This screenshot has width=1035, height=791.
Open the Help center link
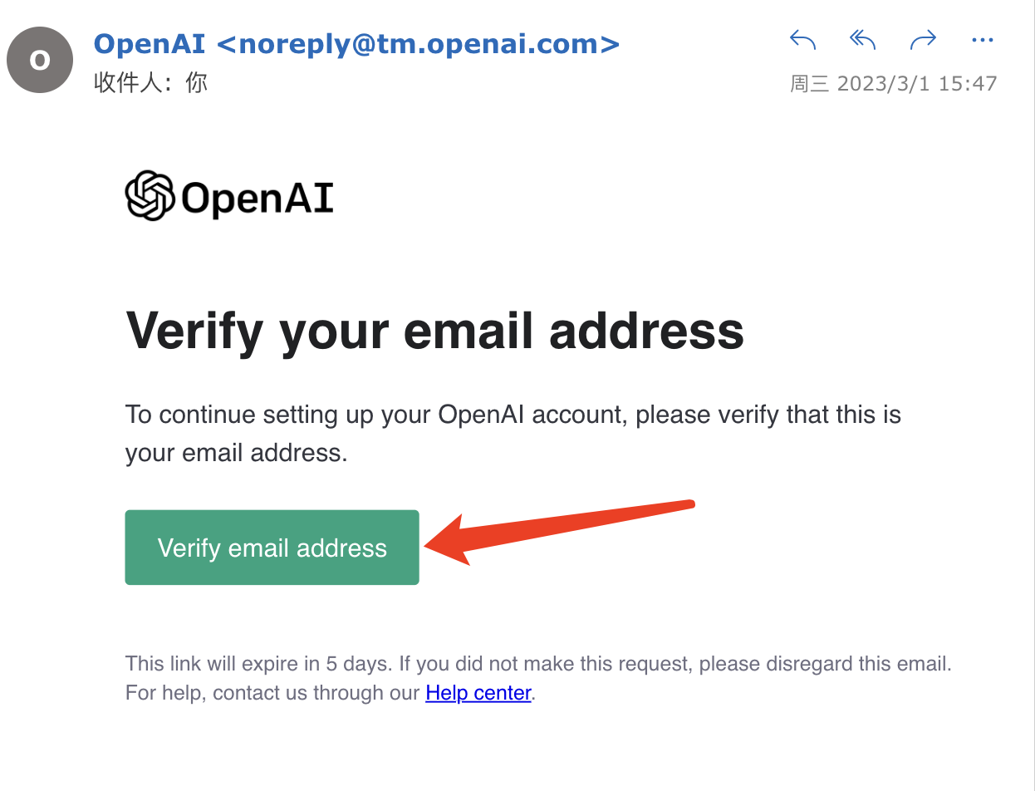(x=478, y=693)
